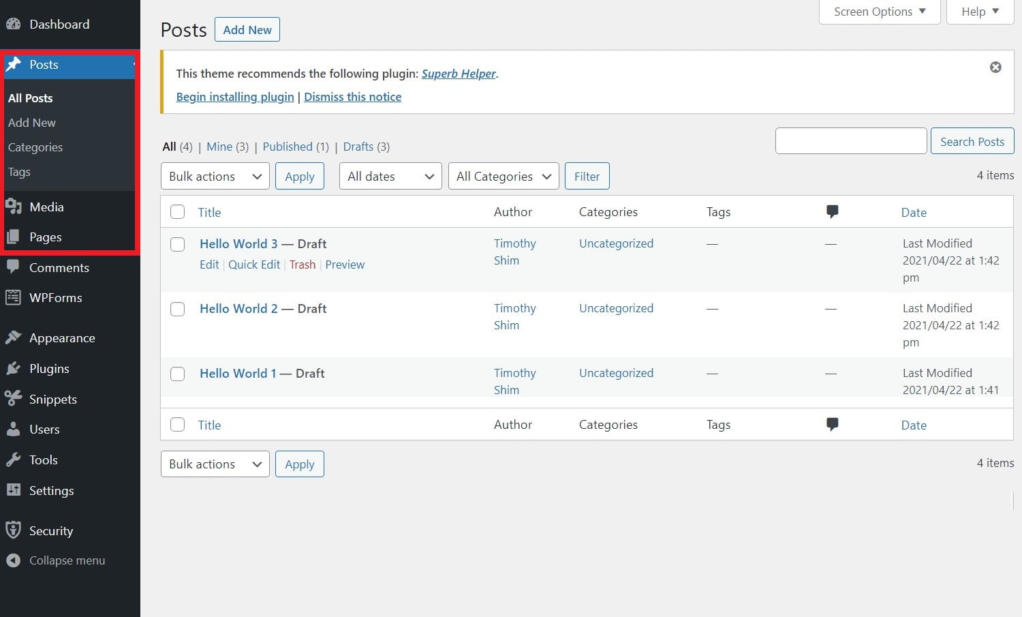
Task: Open the top Bulk actions dropdown
Action: tap(215, 176)
